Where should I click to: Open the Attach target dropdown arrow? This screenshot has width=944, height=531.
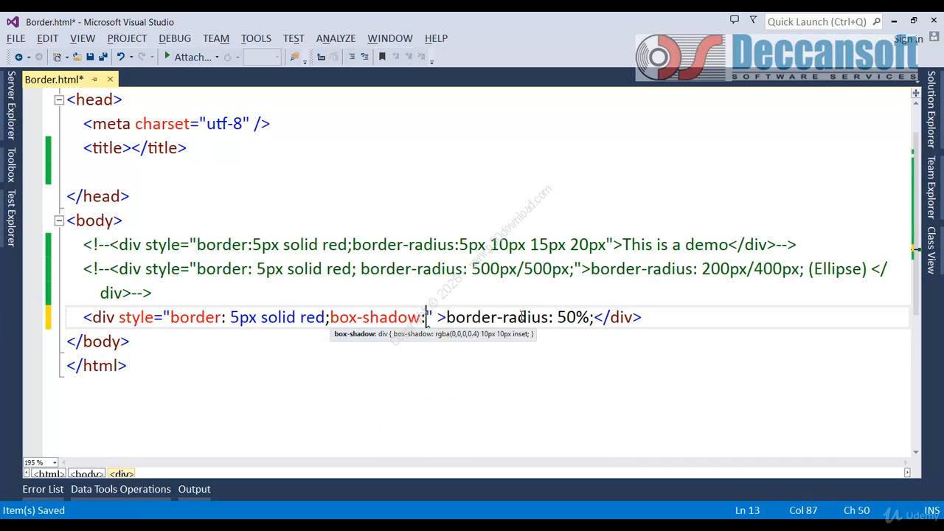tap(217, 58)
